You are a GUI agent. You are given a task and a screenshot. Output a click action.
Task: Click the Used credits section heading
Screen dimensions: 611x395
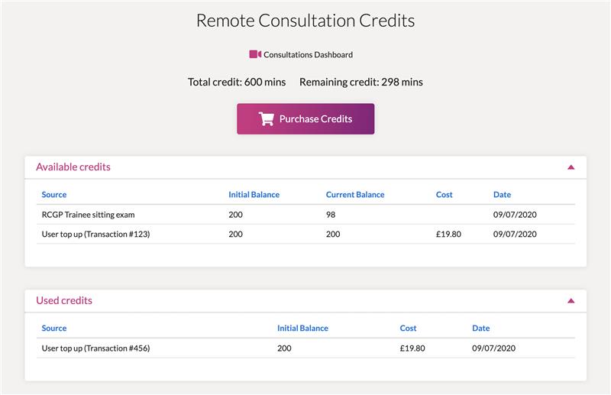pyautogui.click(x=64, y=300)
